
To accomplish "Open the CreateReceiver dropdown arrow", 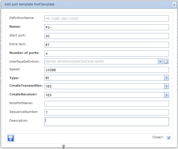I will point(166,95).
